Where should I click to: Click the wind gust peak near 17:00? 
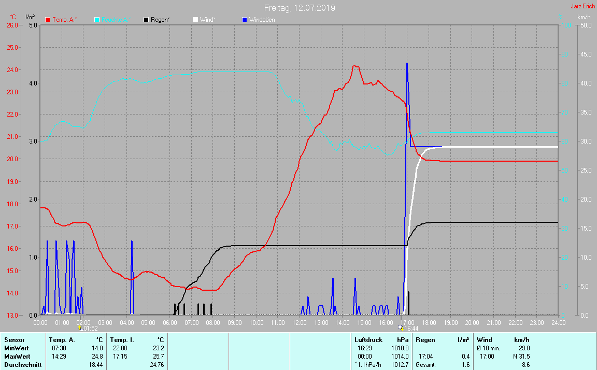tap(407, 64)
